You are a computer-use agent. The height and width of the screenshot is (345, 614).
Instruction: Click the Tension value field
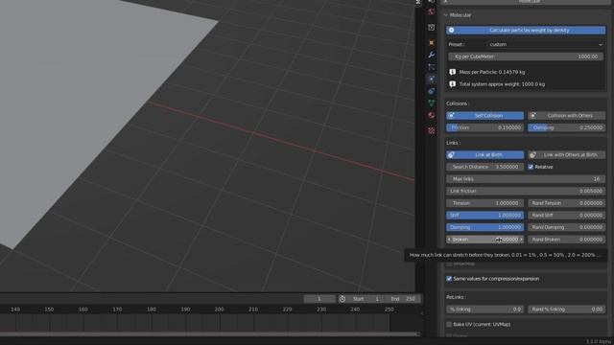484,203
